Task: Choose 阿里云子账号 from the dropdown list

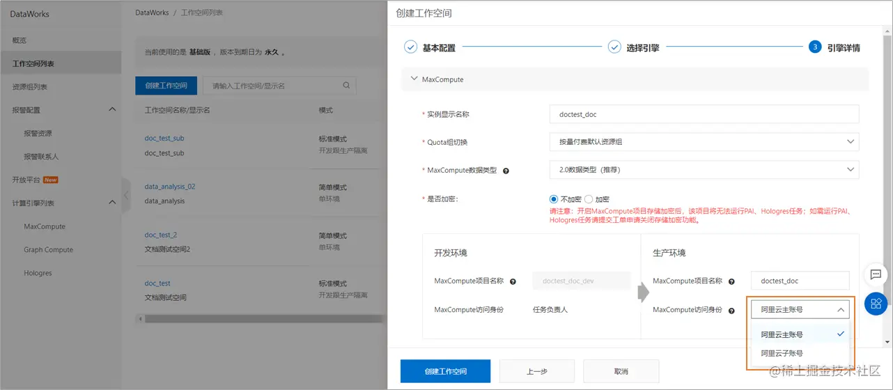Action: pyautogui.click(x=800, y=353)
